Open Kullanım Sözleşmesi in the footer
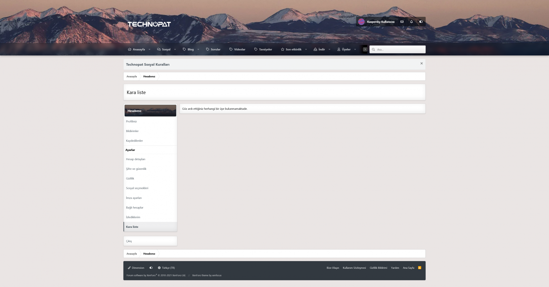Image resolution: width=549 pixels, height=287 pixels. [354, 268]
